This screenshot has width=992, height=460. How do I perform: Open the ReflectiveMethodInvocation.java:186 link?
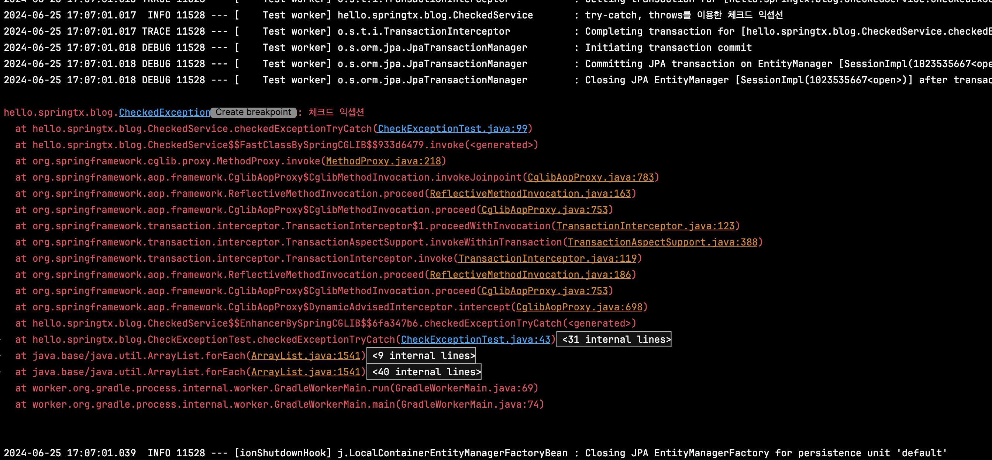point(530,275)
